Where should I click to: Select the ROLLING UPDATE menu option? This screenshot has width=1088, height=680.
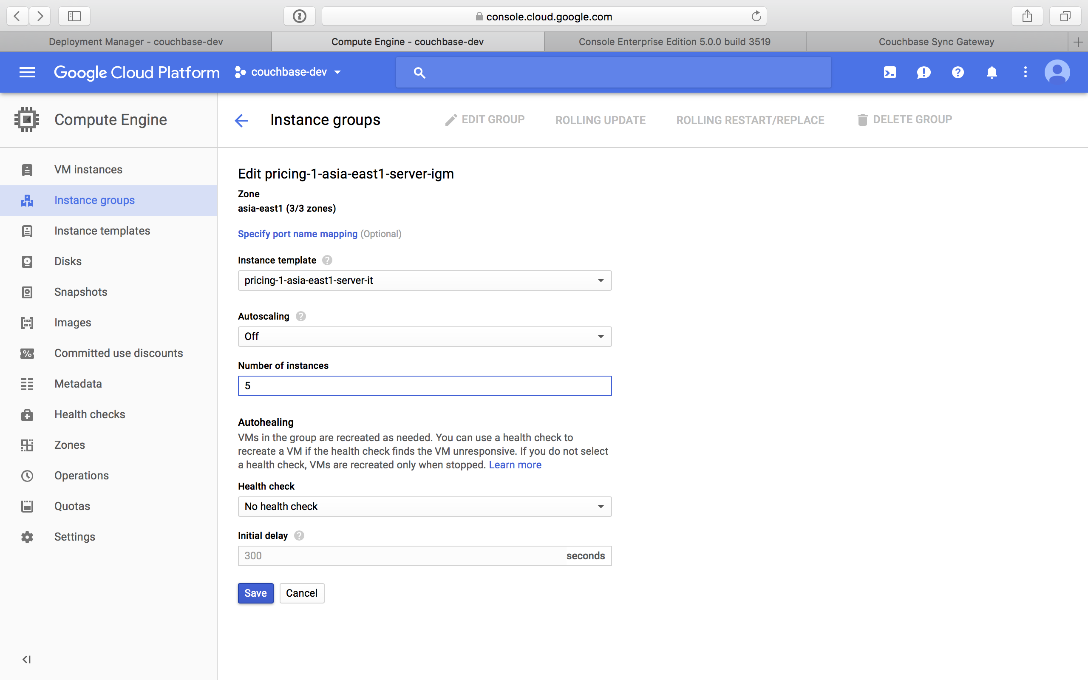(x=600, y=119)
